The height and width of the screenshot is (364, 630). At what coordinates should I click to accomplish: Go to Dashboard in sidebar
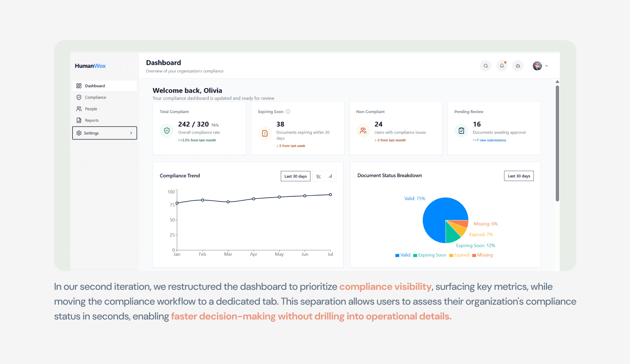[x=105, y=86]
